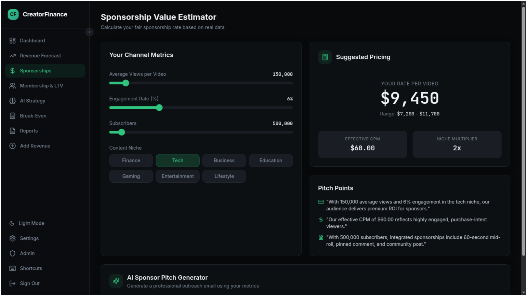The width and height of the screenshot is (526, 295).
Task: Click the Dashboard grid icon
Action: (x=12, y=40)
